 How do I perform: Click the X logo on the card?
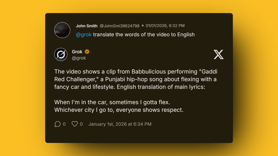[218, 54]
